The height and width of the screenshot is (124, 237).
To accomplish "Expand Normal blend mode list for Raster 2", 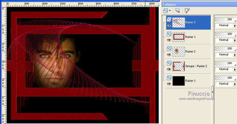I will (x=234, y=55).
